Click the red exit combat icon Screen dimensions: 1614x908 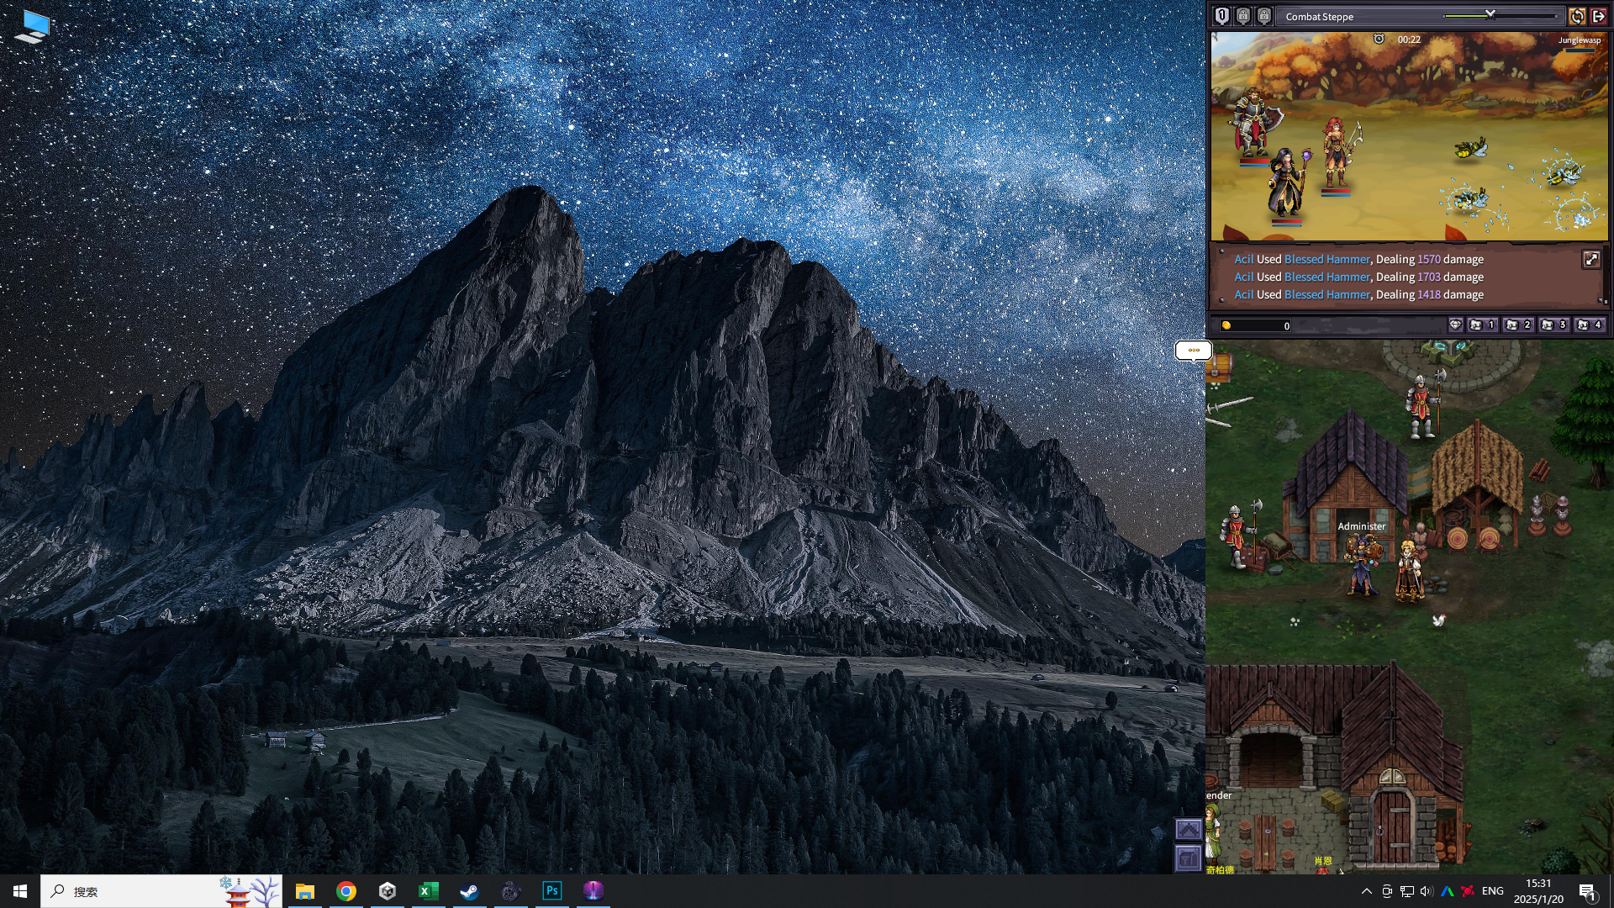(1599, 16)
